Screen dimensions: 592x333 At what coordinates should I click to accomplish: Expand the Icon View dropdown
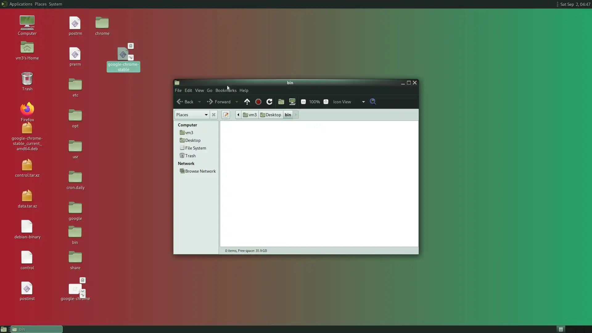click(x=363, y=102)
